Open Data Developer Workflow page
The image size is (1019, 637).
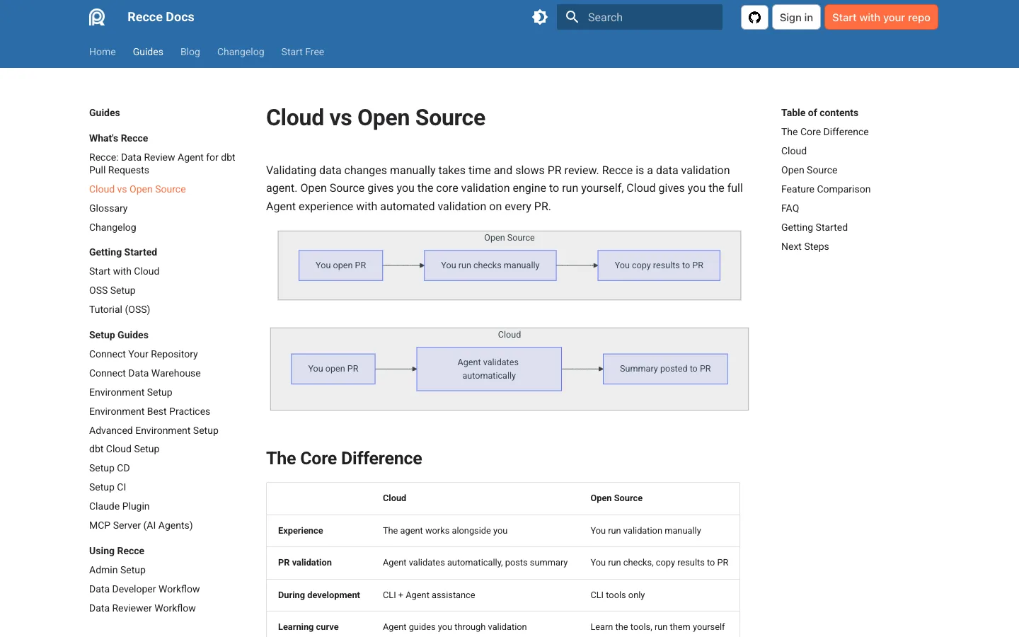point(144,589)
